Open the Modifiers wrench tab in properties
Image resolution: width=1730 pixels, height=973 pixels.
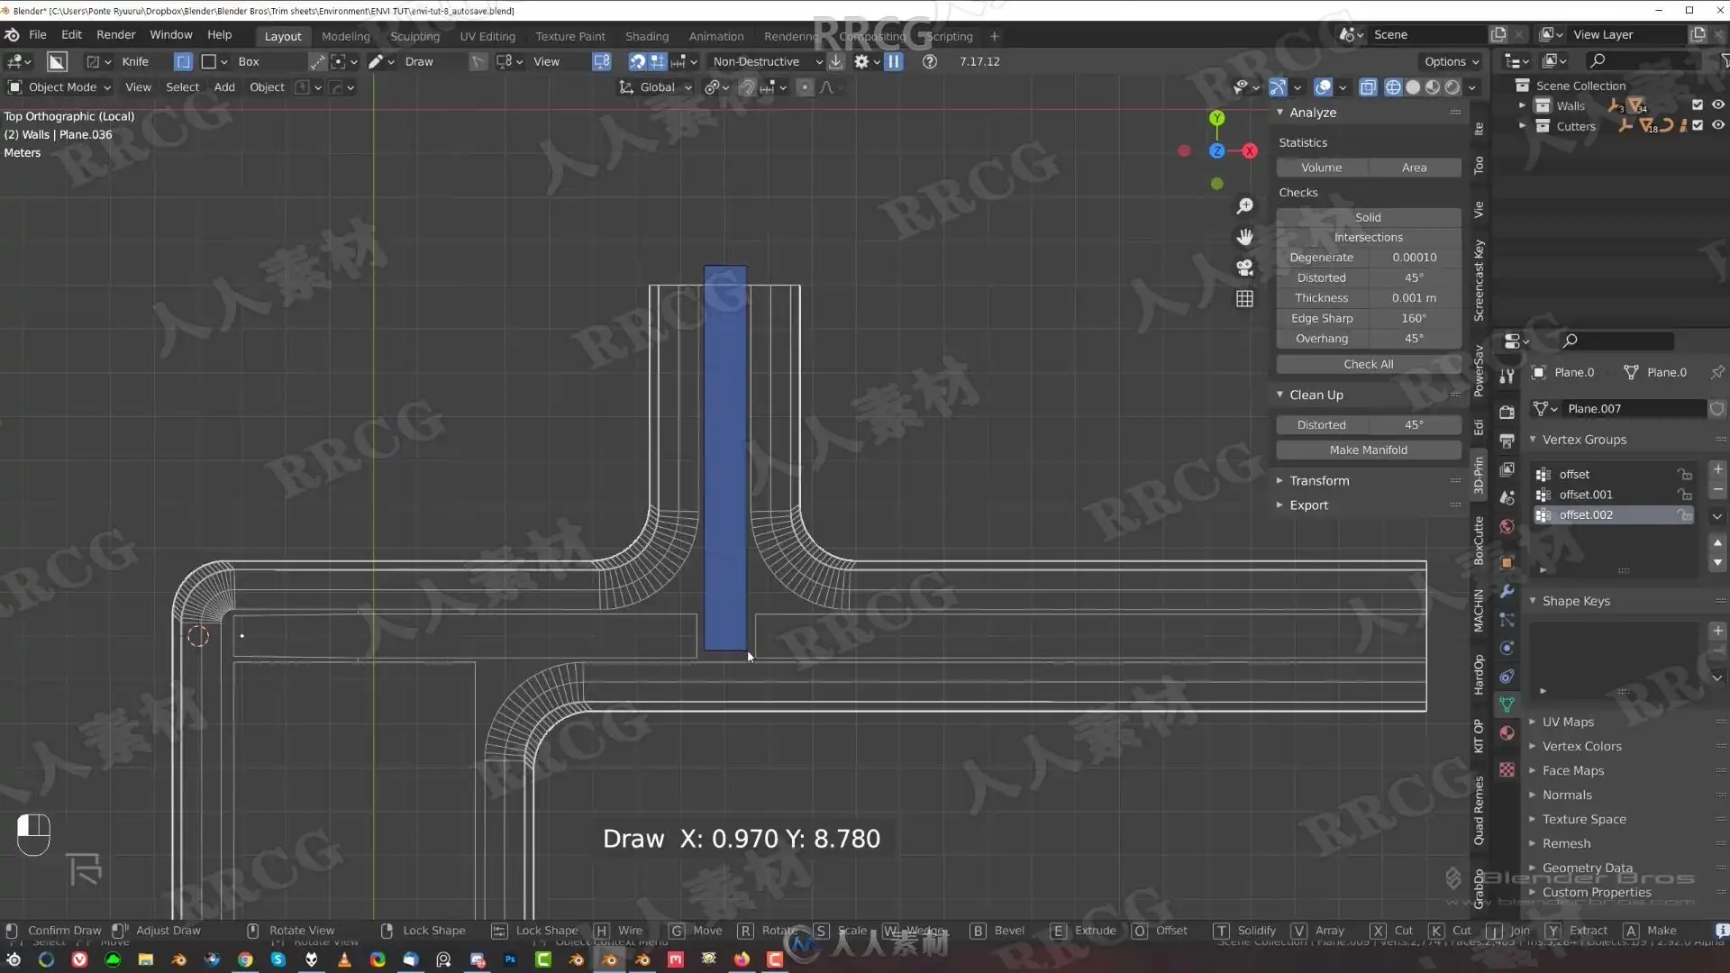1507,591
